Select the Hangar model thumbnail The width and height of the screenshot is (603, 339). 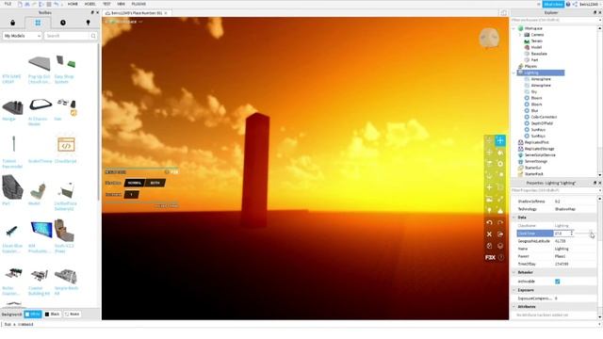coord(12,106)
